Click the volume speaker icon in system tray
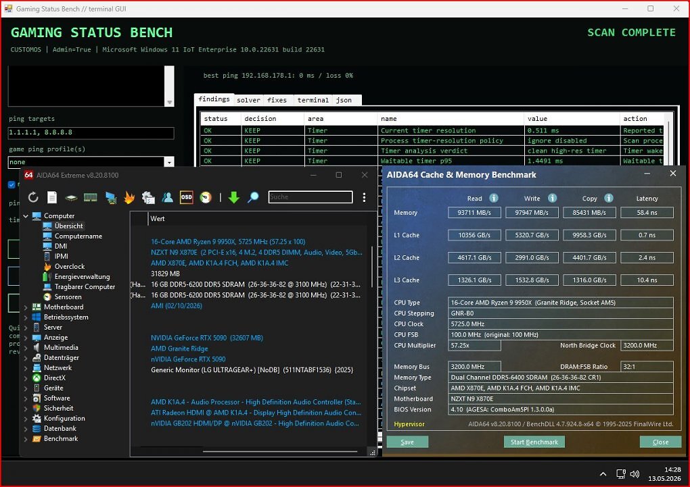This screenshot has width=690, height=487. [635, 473]
